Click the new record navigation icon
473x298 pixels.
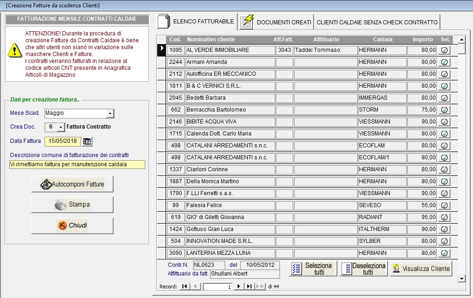pos(260,286)
